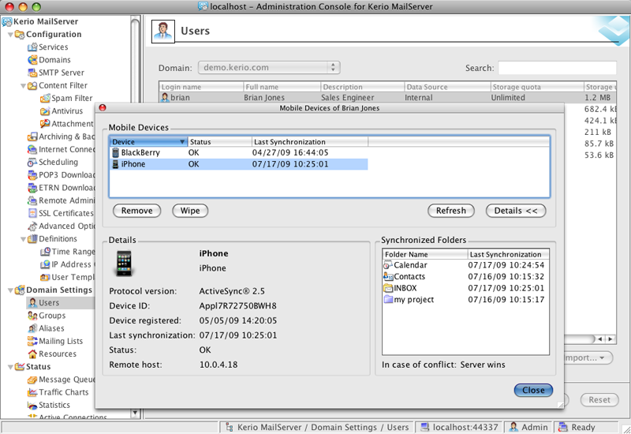The height and width of the screenshot is (434, 631).
Task: Select the Resources house icon
Action: point(32,354)
